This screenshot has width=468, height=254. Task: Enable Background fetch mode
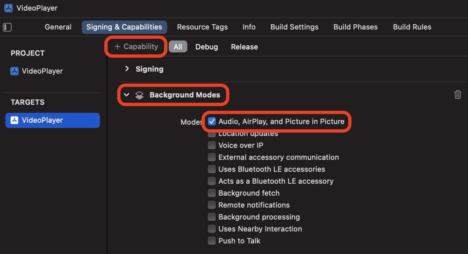[212, 193]
